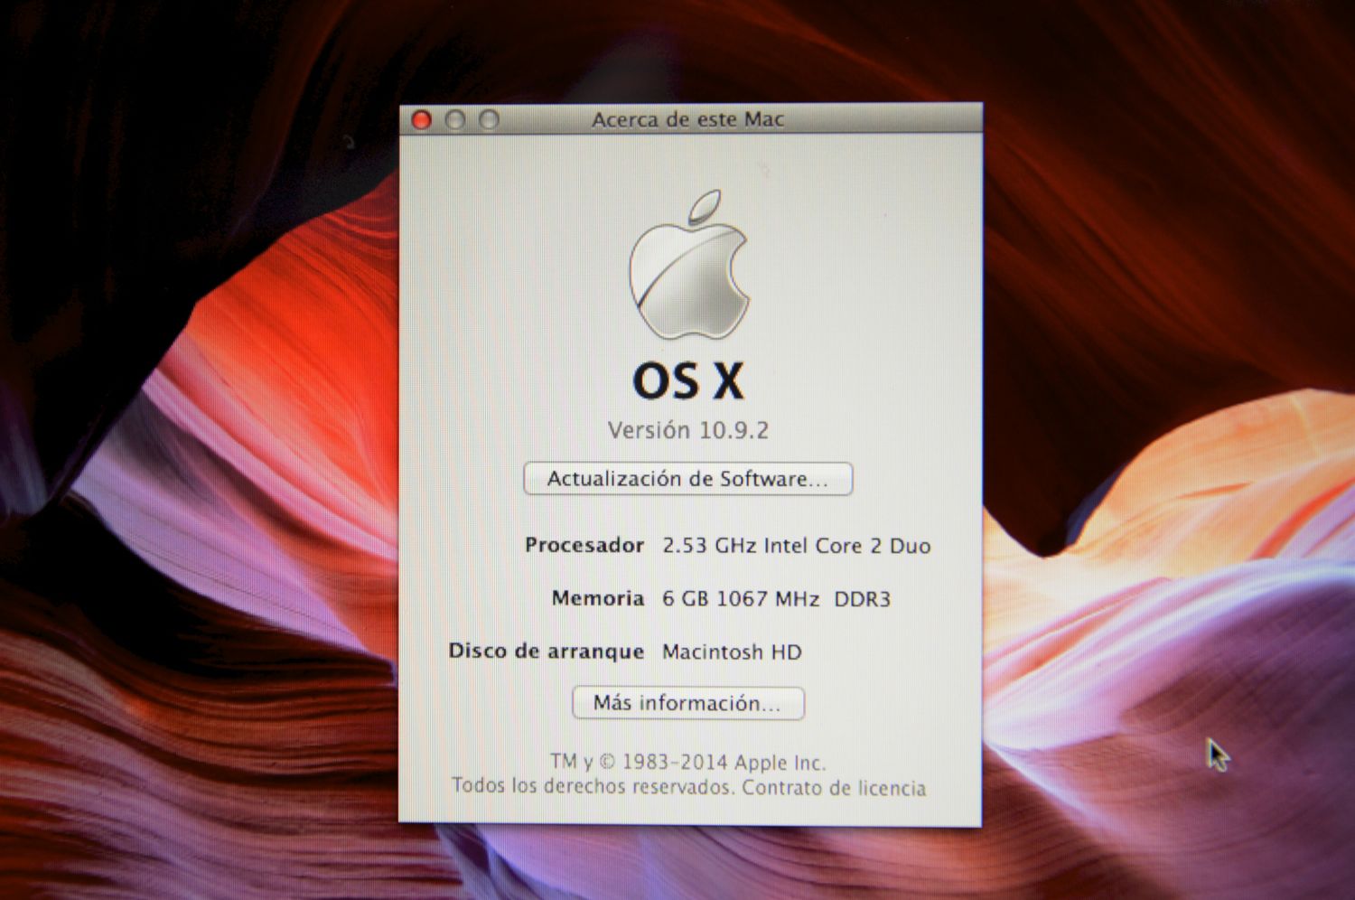Click the OS X heading text

pyautogui.click(x=687, y=380)
